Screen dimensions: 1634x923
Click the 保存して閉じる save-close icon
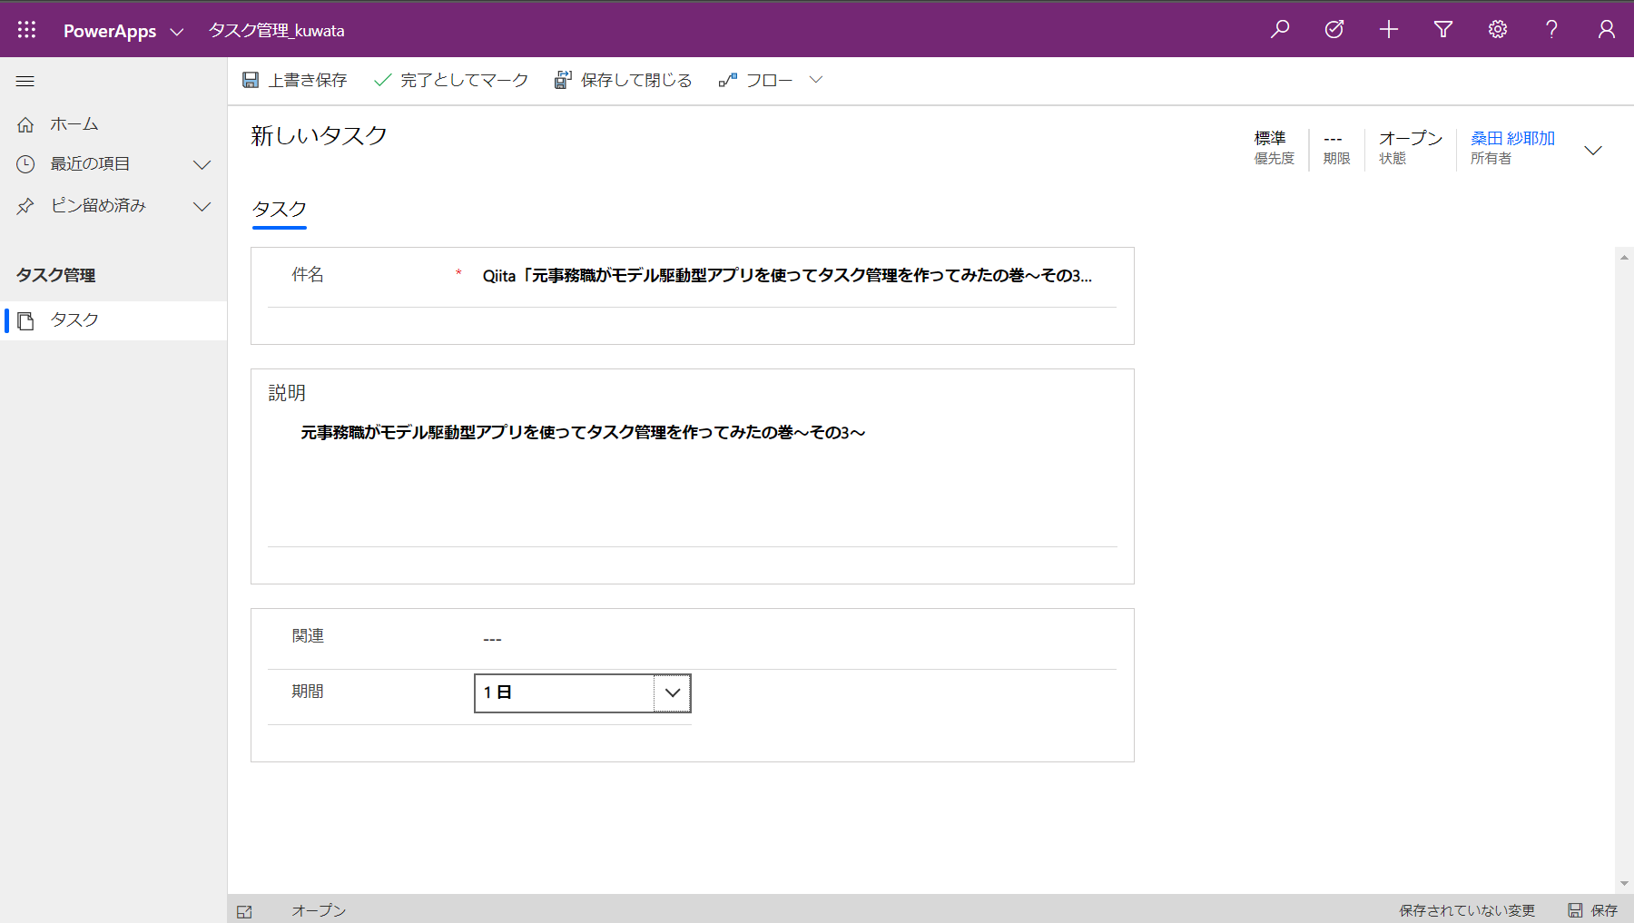click(x=563, y=80)
